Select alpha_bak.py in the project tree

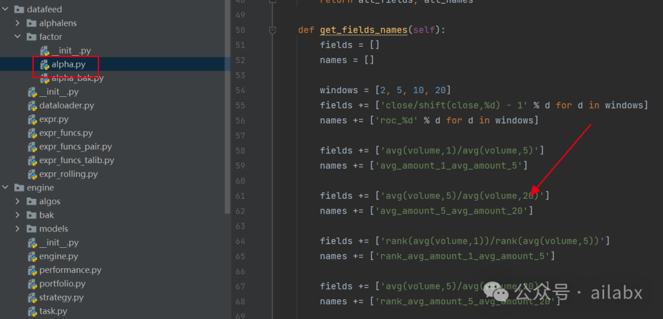tap(77, 78)
